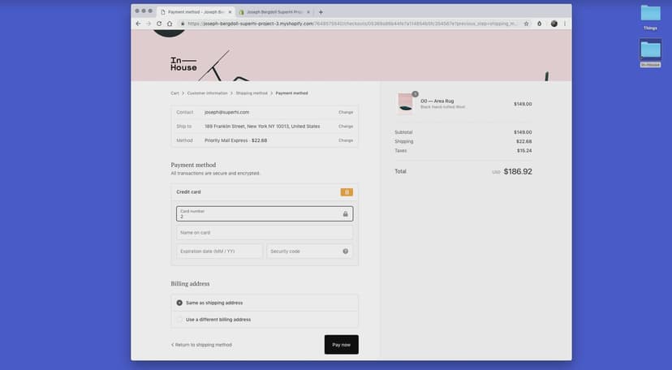The width and height of the screenshot is (672, 370).
Task: Select Same as shipping address option
Action: coord(179,303)
